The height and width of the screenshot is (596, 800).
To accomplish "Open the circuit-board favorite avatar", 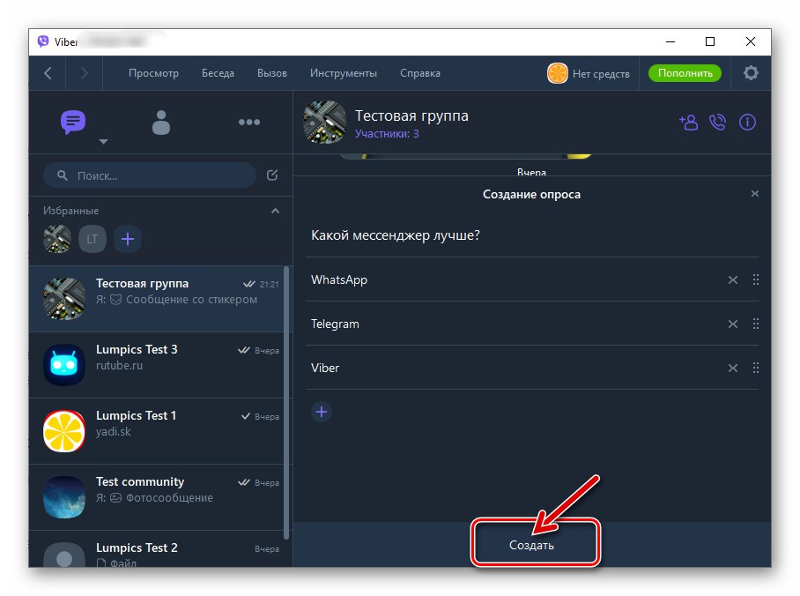I will point(57,239).
